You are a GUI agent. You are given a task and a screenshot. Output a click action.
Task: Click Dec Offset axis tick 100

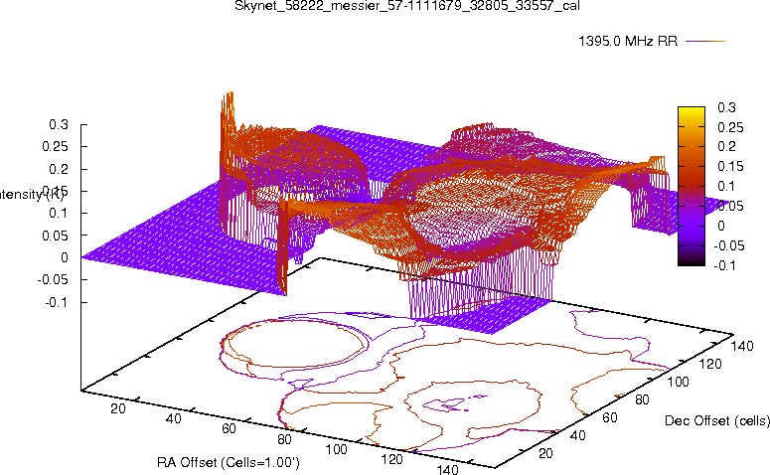pyautogui.click(x=679, y=382)
